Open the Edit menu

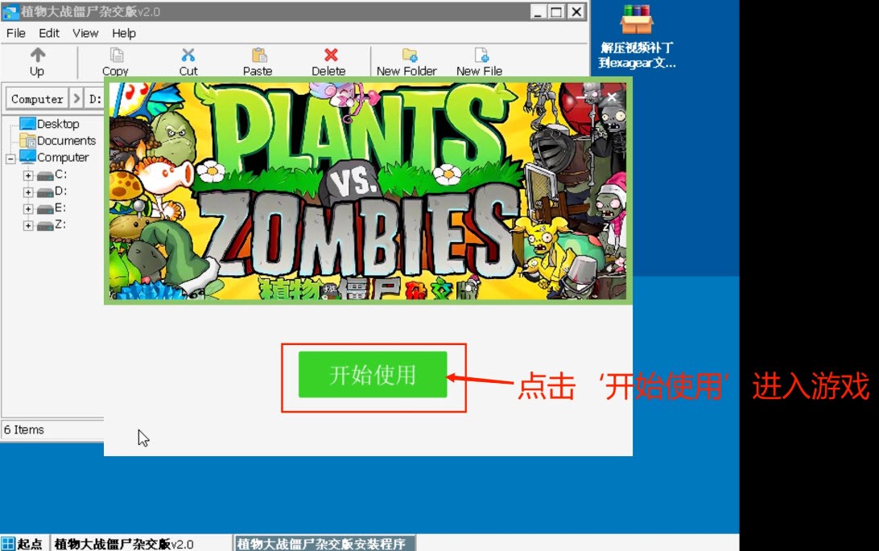tap(49, 33)
